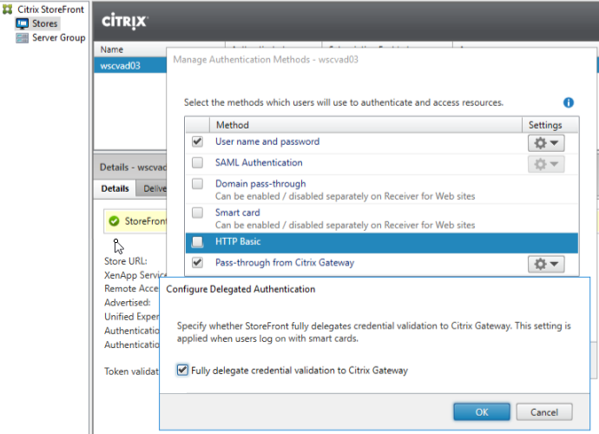The image size is (599, 434).
Task: Check the HTTP Basic method checkbox
Action: tap(198, 242)
